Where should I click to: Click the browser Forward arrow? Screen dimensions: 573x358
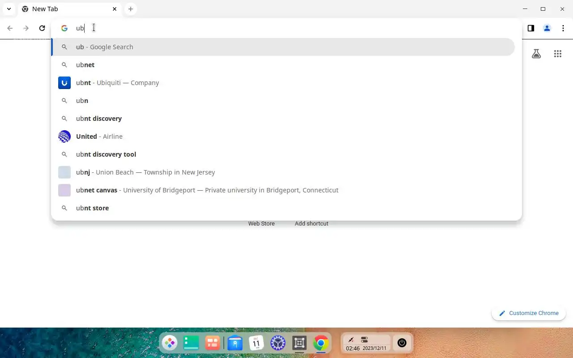pos(26,28)
